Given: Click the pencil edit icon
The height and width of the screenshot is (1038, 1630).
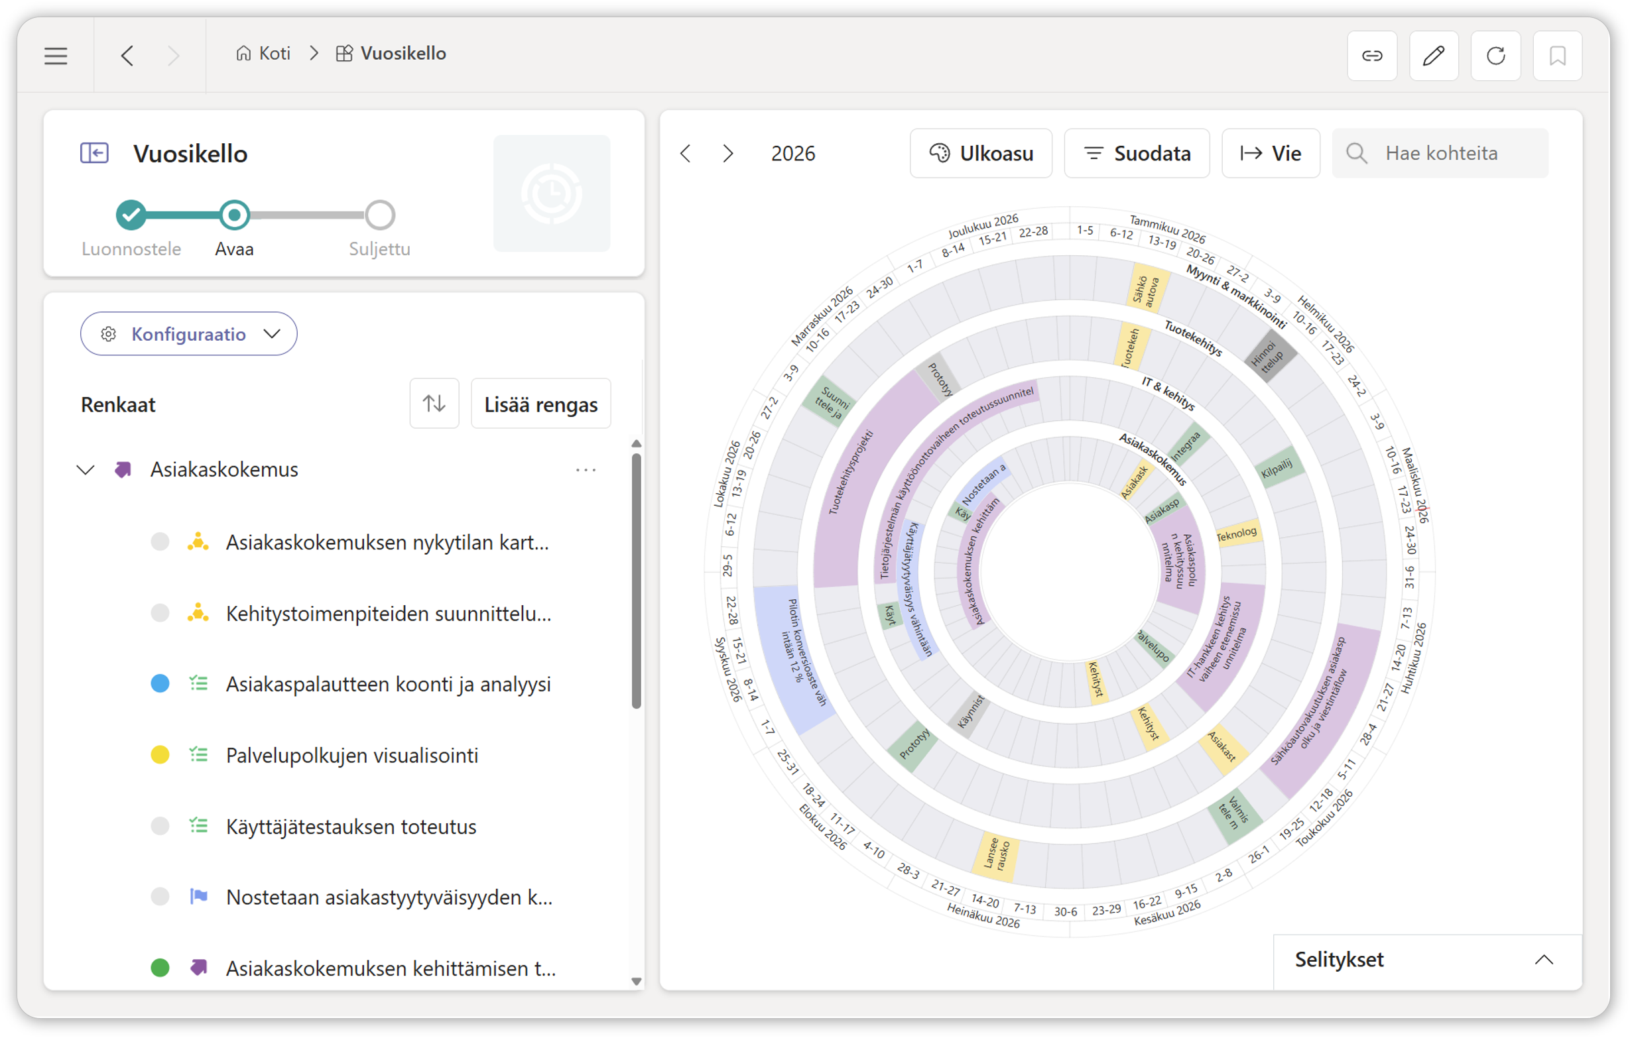Looking at the screenshot, I should coord(1433,56).
